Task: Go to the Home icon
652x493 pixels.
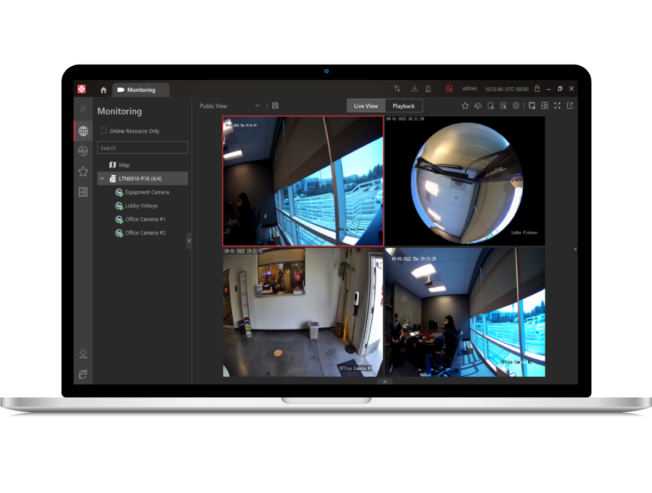Action: (x=103, y=90)
